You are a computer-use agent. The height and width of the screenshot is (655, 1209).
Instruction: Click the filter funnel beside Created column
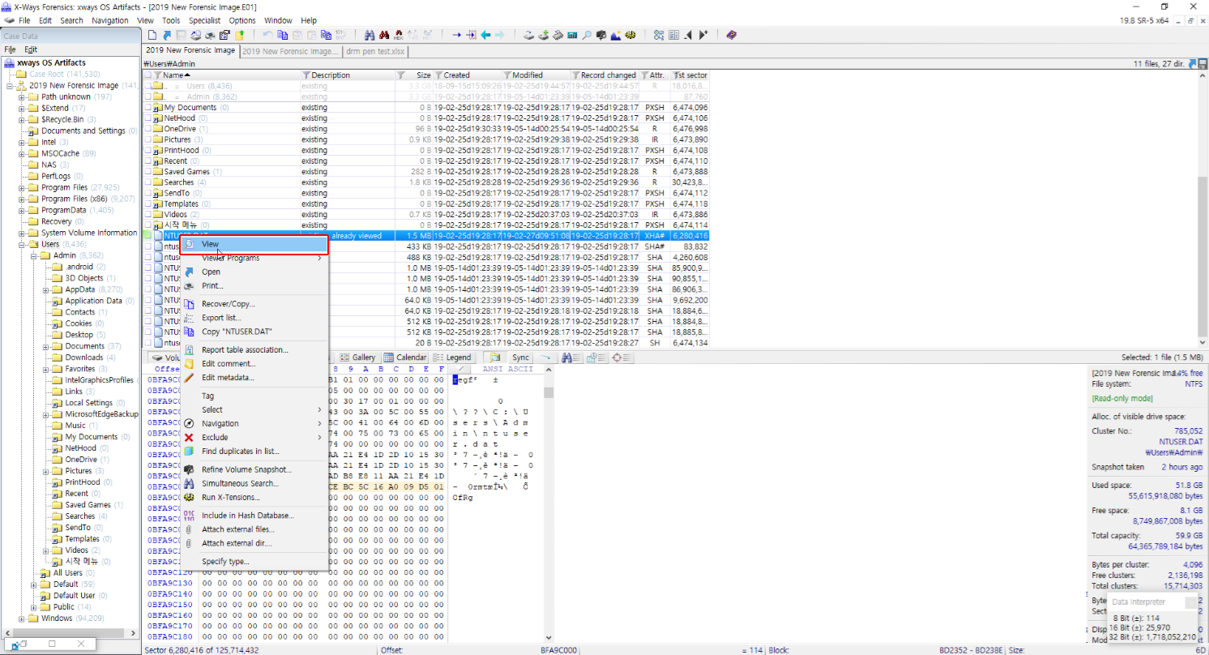point(439,75)
